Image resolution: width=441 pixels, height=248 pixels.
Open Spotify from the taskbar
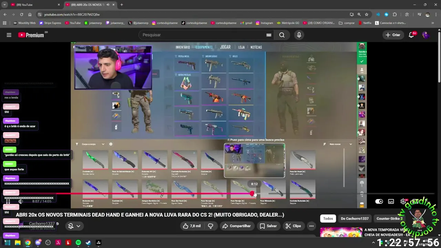tap(78, 242)
